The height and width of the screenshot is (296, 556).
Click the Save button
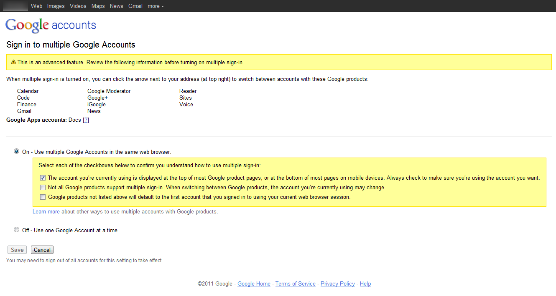tap(17, 249)
